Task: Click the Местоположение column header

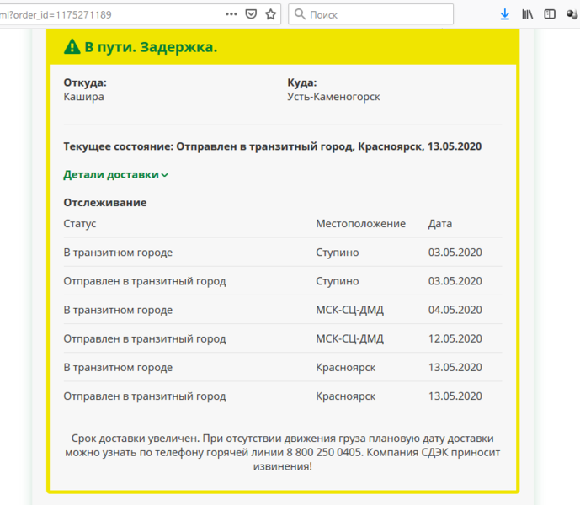Action: coord(360,223)
